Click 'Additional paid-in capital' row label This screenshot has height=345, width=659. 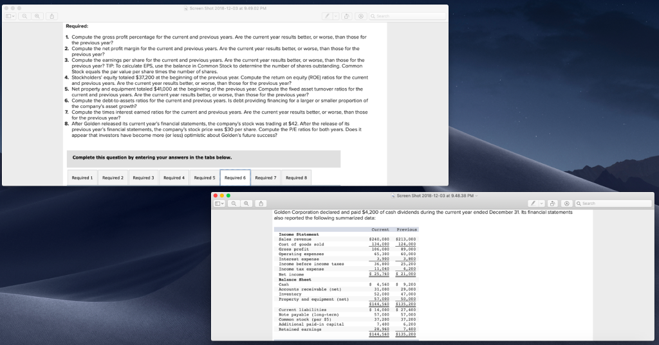click(311, 324)
